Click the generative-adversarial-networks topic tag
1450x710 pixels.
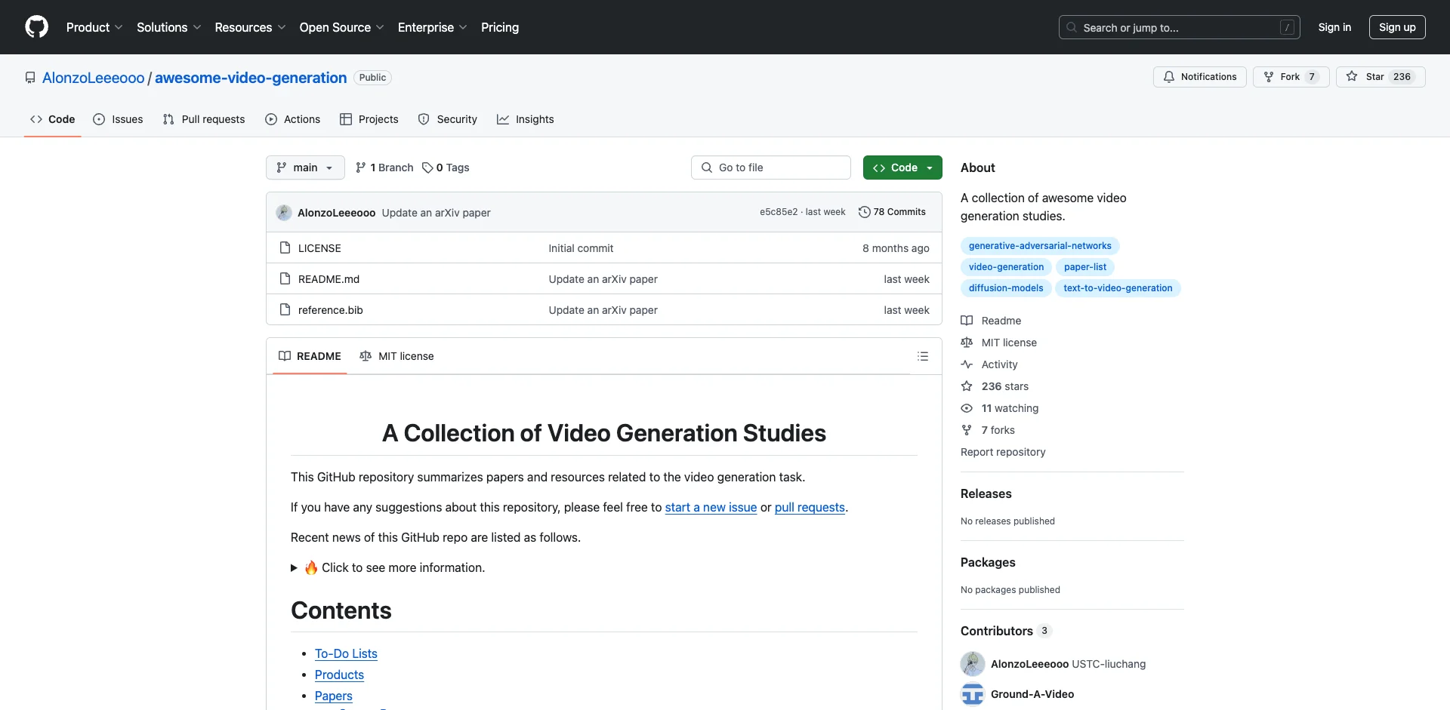coord(1040,246)
